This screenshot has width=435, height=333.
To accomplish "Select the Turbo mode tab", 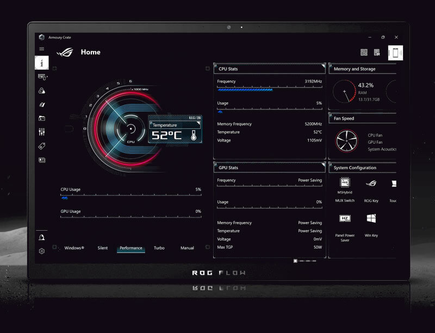I will (159, 248).
